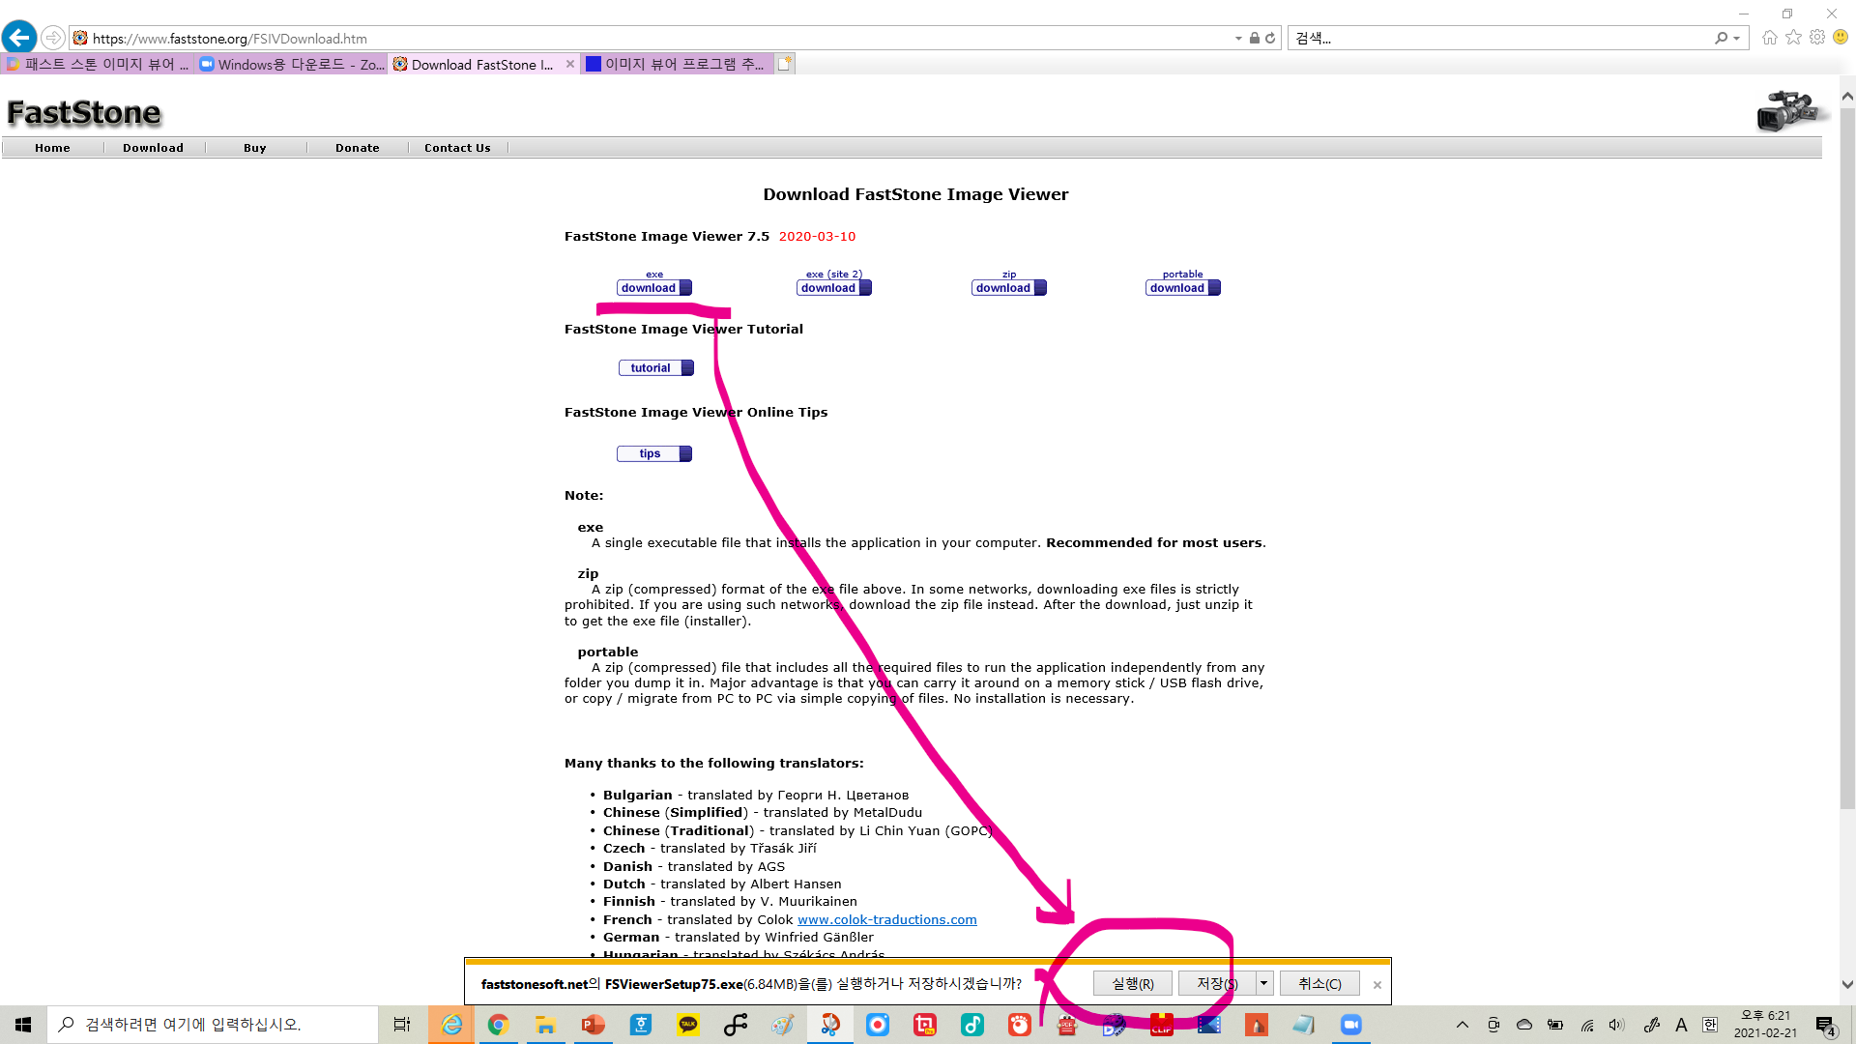Toggle the Korean/English IME indicator
This screenshot has height=1044, width=1856.
click(x=1710, y=1025)
